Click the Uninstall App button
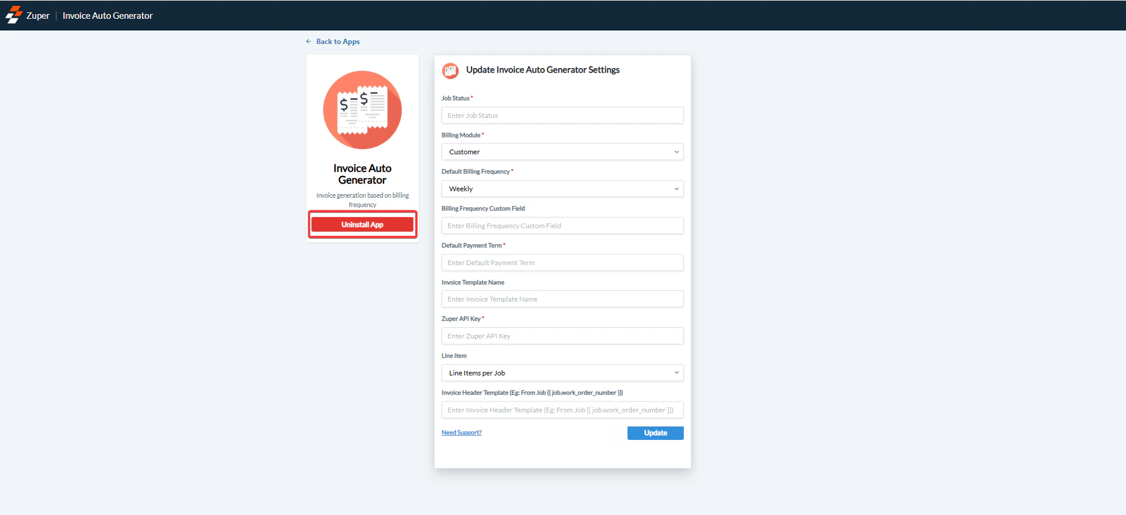Image resolution: width=1126 pixels, height=515 pixels. point(362,225)
